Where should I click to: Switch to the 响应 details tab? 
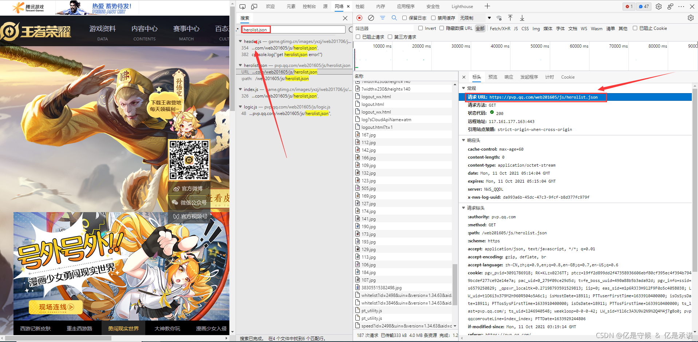[509, 77]
